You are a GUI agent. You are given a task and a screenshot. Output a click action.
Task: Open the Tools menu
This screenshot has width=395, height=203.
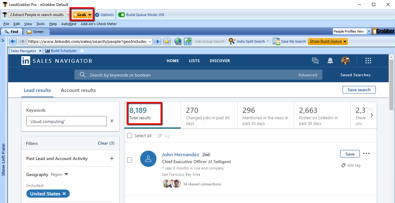click(40, 24)
